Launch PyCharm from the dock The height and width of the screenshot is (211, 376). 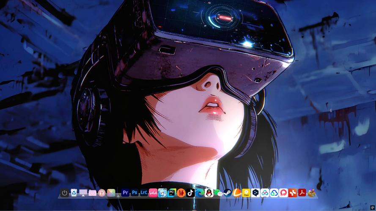coord(172,193)
